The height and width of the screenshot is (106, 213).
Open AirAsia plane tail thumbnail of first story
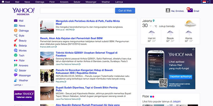pyautogui.click(x=47, y=27)
